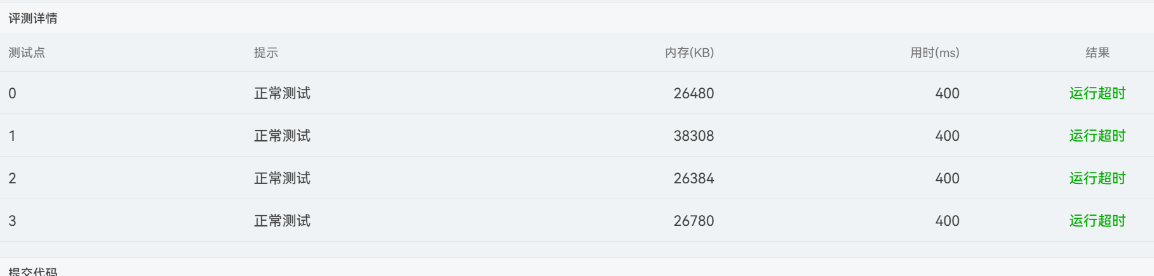Image resolution: width=1154 pixels, height=276 pixels.
Task: Click the 内存(KB) column header
Action: click(x=689, y=53)
